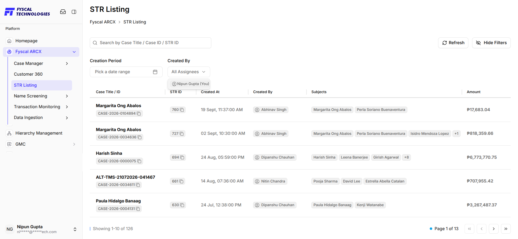Screen dimensions: 518x239
Task: Collapse the Fyscal ARCX menu
Action: [74, 52]
